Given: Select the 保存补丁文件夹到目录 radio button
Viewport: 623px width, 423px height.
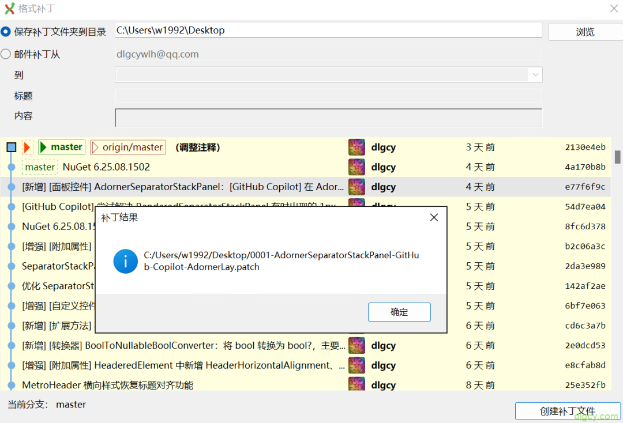Looking at the screenshot, I should pyautogui.click(x=6, y=31).
